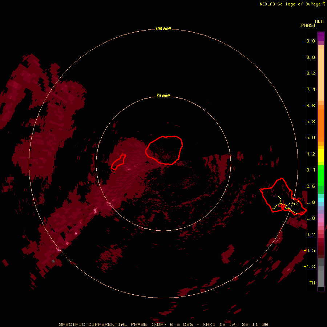The width and height of the screenshot is (327, 327).
Task: Click the -0.5 scale value
Action: (309, 251)
